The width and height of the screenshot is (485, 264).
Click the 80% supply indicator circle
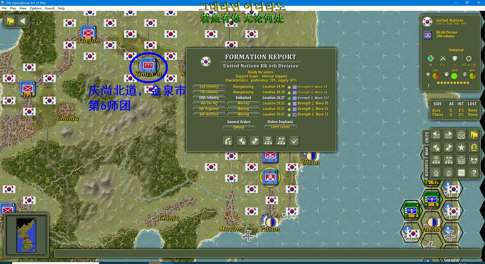(473, 76)
